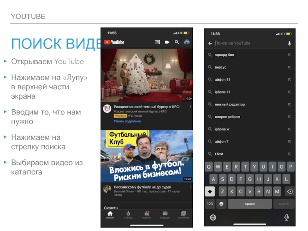Play the Футбольный Клуб video thumbnail

[147, 156]
